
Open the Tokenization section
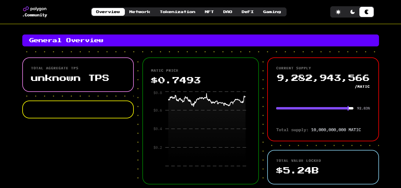tap(177, 12)
